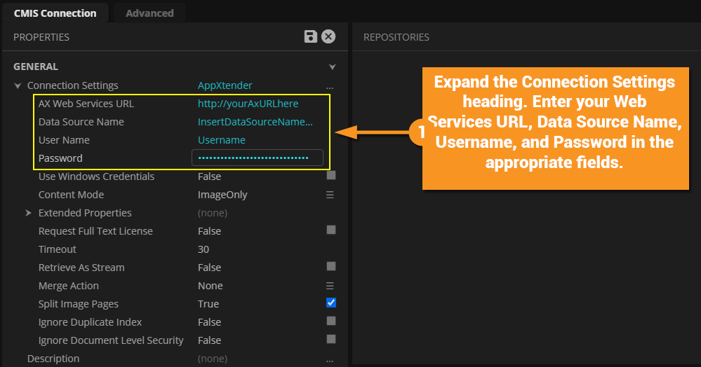The image size is (701, 367).
Task: Select the CMIS Connection tab
Action: pos(55,13)
